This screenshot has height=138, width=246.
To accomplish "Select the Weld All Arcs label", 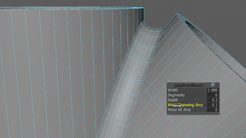I will tap(179, 110).
